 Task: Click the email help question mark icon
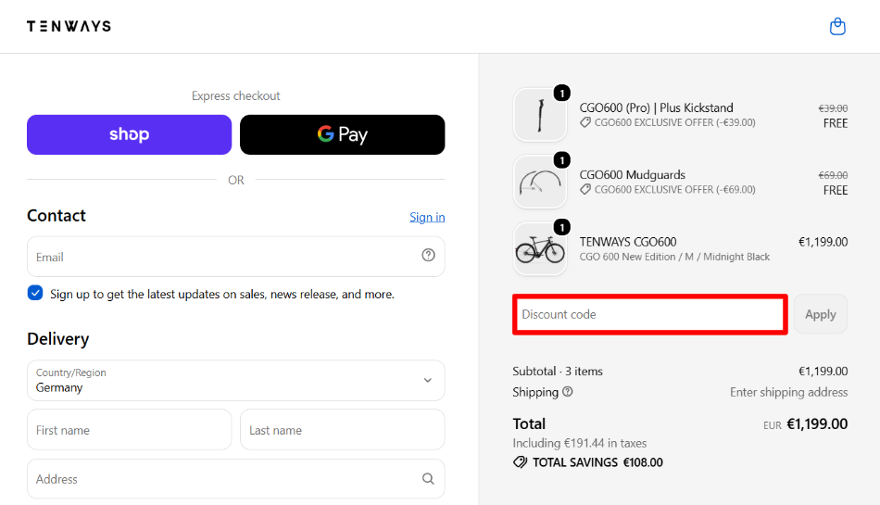point(428,256)
